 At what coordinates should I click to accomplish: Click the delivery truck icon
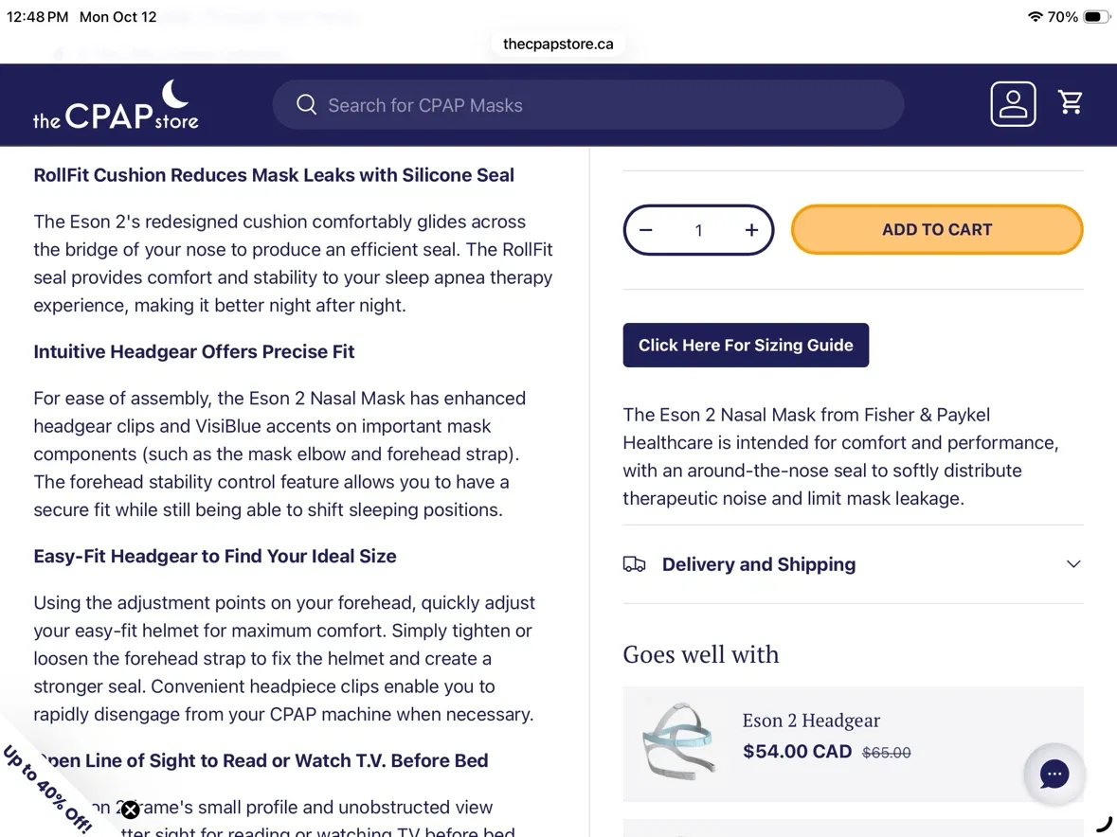point(634,564)
